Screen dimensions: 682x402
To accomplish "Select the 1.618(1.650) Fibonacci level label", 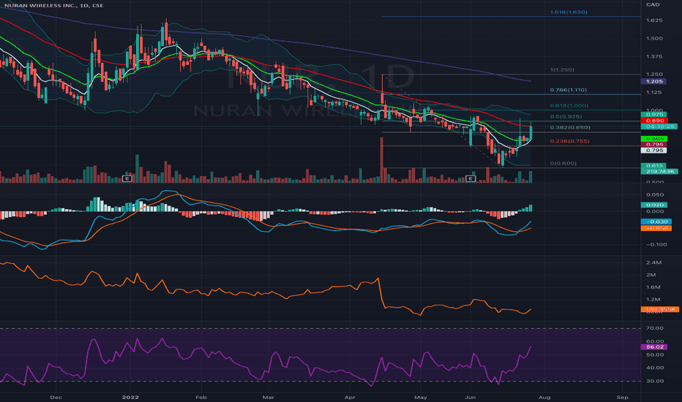I will tap(569, 12).
